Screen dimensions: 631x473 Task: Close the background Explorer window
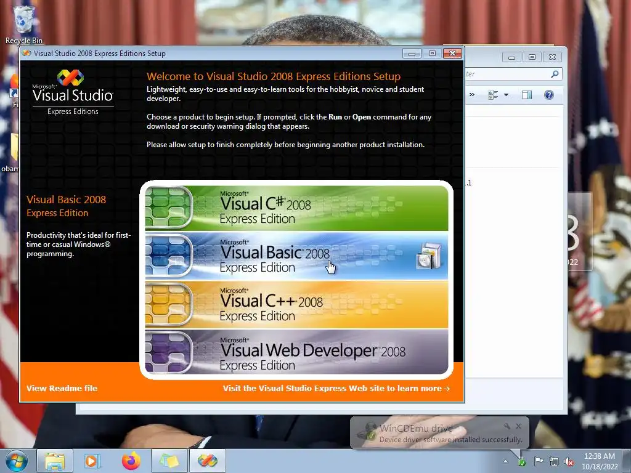pyautogui.click(x=553, y=57)
